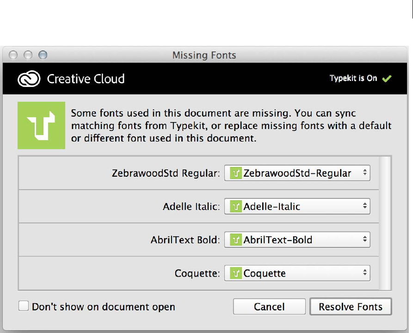Click the Coquette row label

click(x=197, y=273)
